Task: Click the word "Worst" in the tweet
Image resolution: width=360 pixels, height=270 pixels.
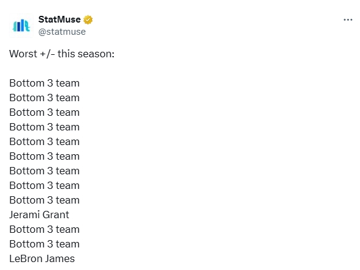Action: [23, 54]
